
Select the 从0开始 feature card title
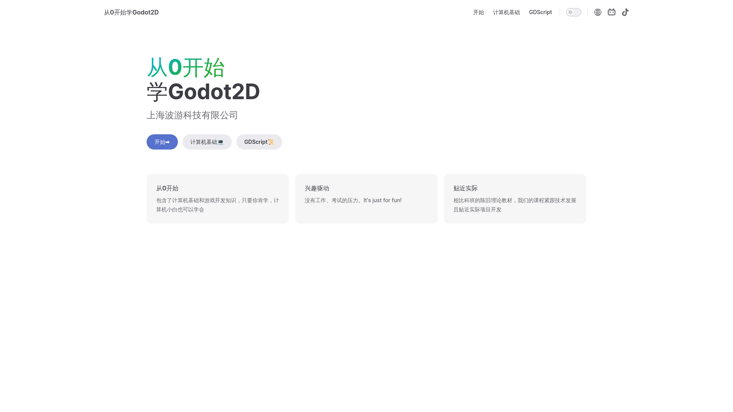coord(167,188)
